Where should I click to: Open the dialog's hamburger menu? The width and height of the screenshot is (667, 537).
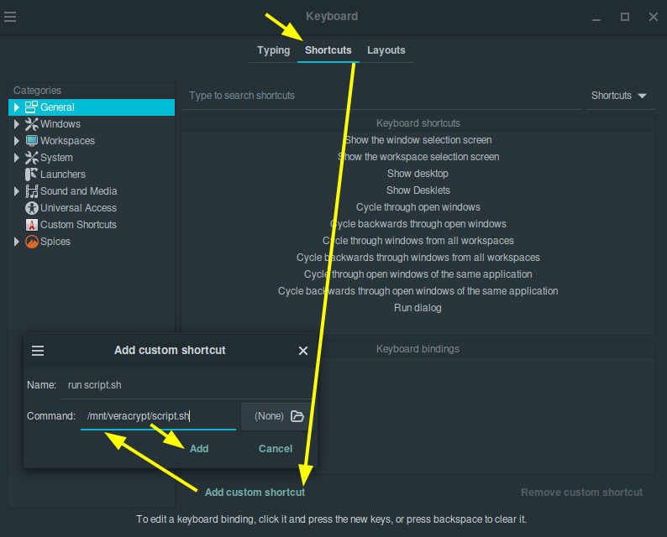pyautogui.click(x=38, y=351)
